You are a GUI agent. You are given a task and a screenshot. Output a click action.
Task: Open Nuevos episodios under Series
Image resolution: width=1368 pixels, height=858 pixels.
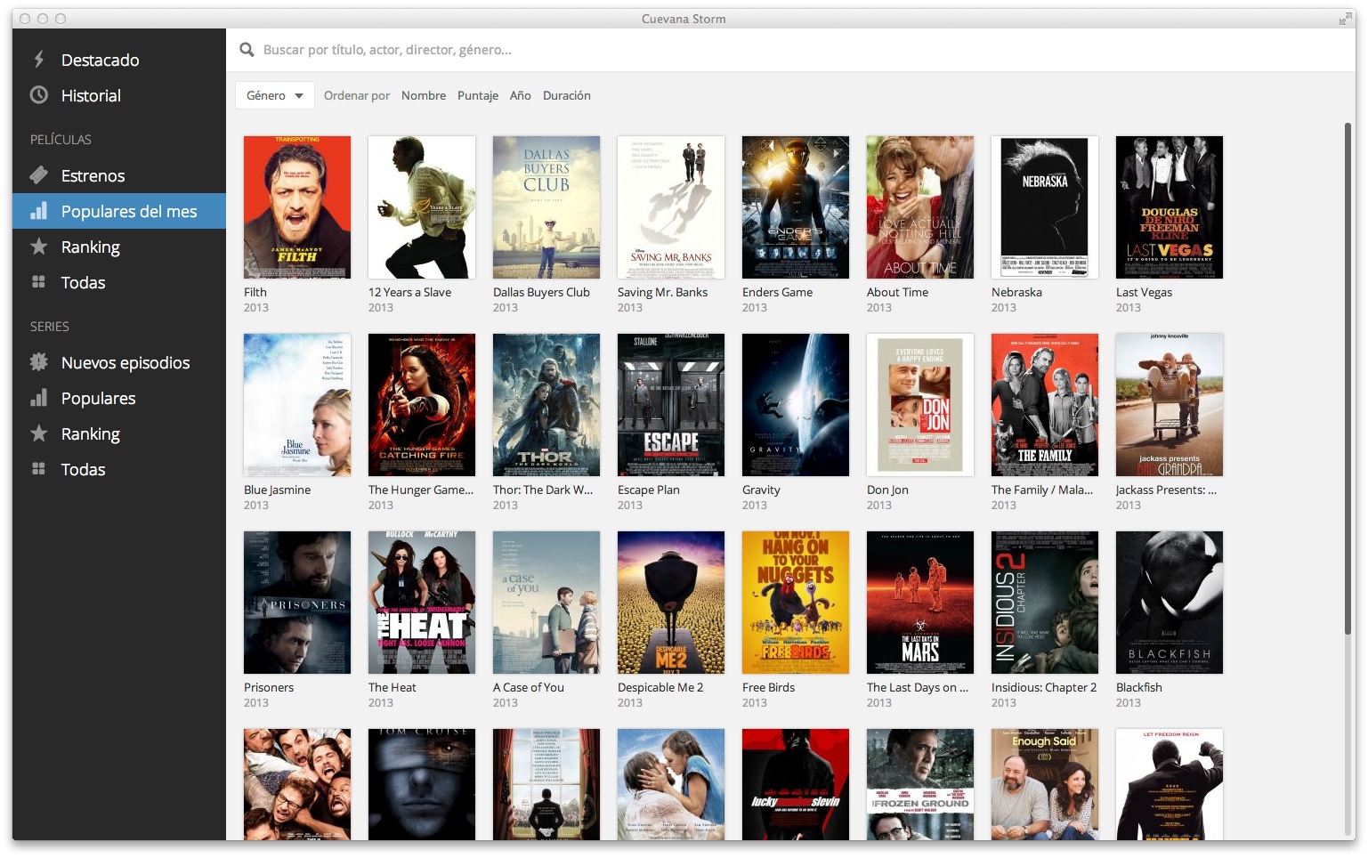tap(119, 362)
